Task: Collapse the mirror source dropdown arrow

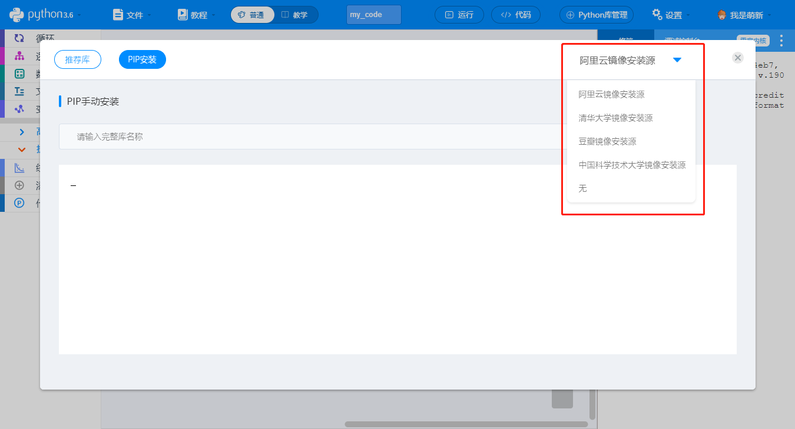Action: click(x=677, y=60)
